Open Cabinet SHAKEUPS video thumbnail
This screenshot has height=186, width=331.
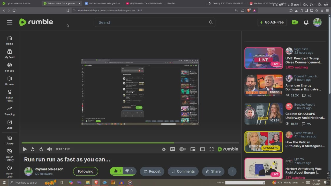click(x=264, y=114)
